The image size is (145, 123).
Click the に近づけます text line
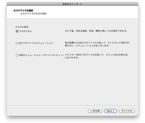[72, 58]
